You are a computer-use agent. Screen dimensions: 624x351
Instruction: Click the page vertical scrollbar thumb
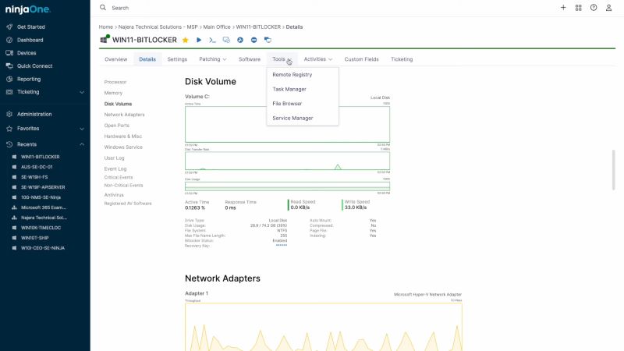pyautogui.click(x=614, y=170)
